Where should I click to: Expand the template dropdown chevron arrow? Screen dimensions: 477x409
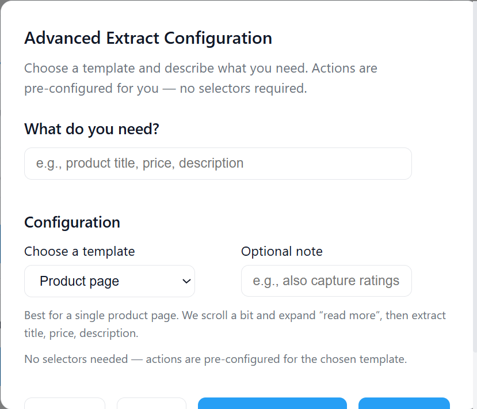point(186,281)
